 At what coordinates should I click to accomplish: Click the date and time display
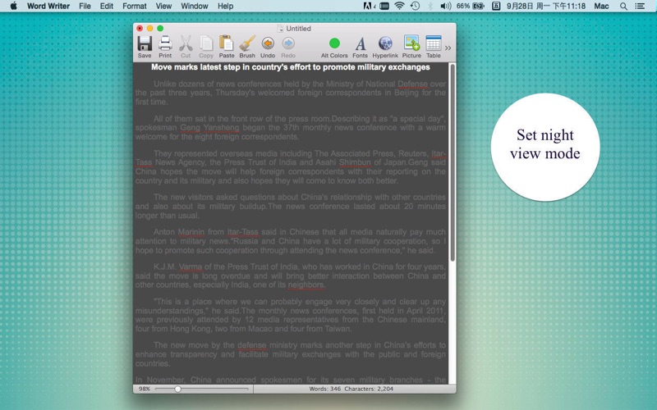pos(546,6)
